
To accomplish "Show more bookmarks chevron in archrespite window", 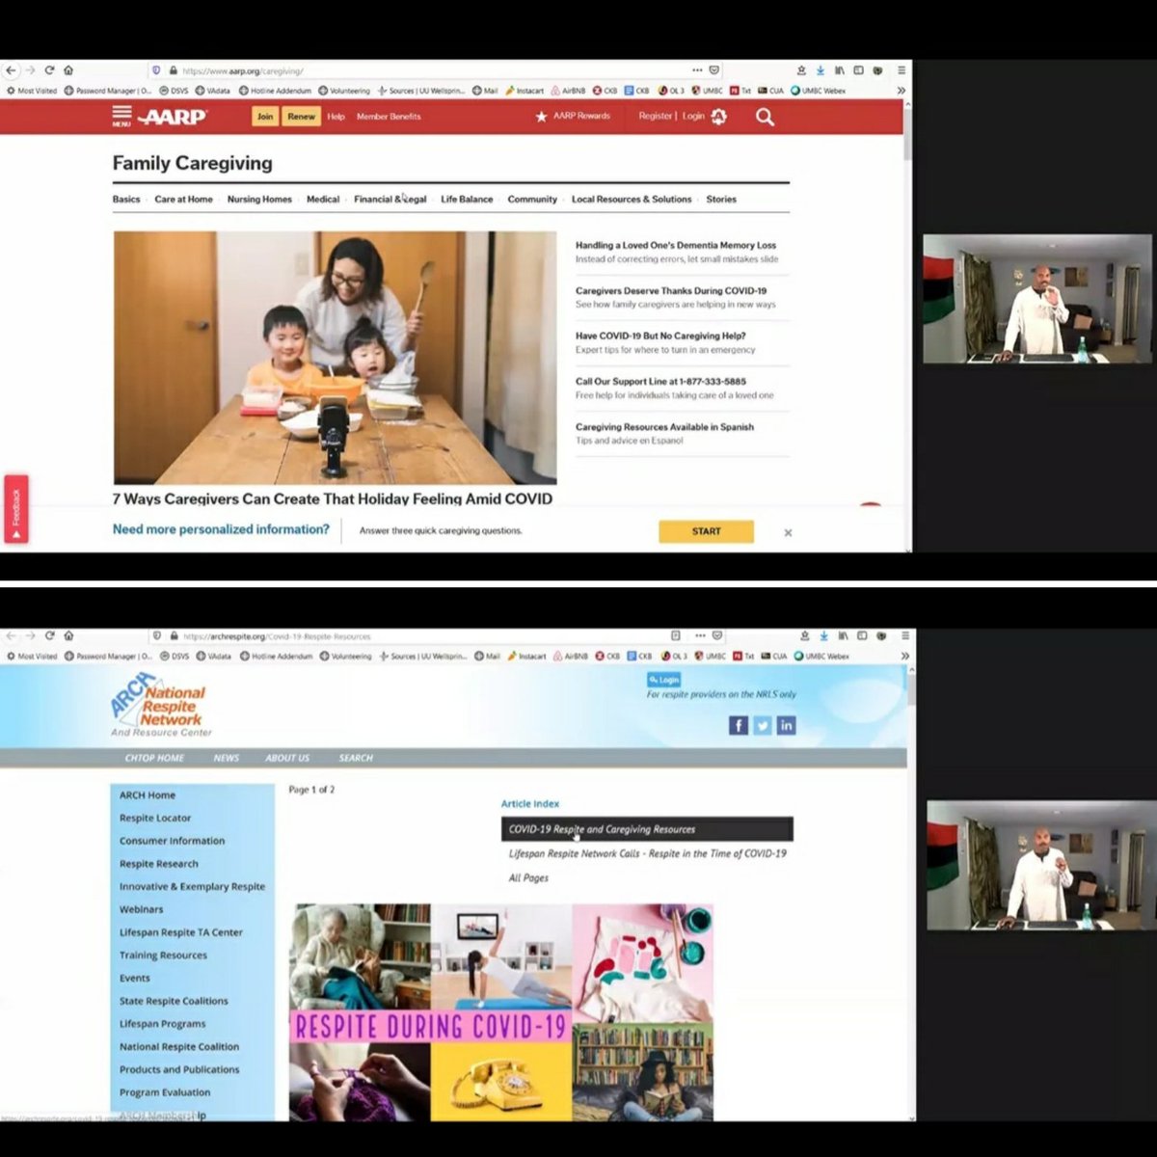I will click(x=903, y=656).
